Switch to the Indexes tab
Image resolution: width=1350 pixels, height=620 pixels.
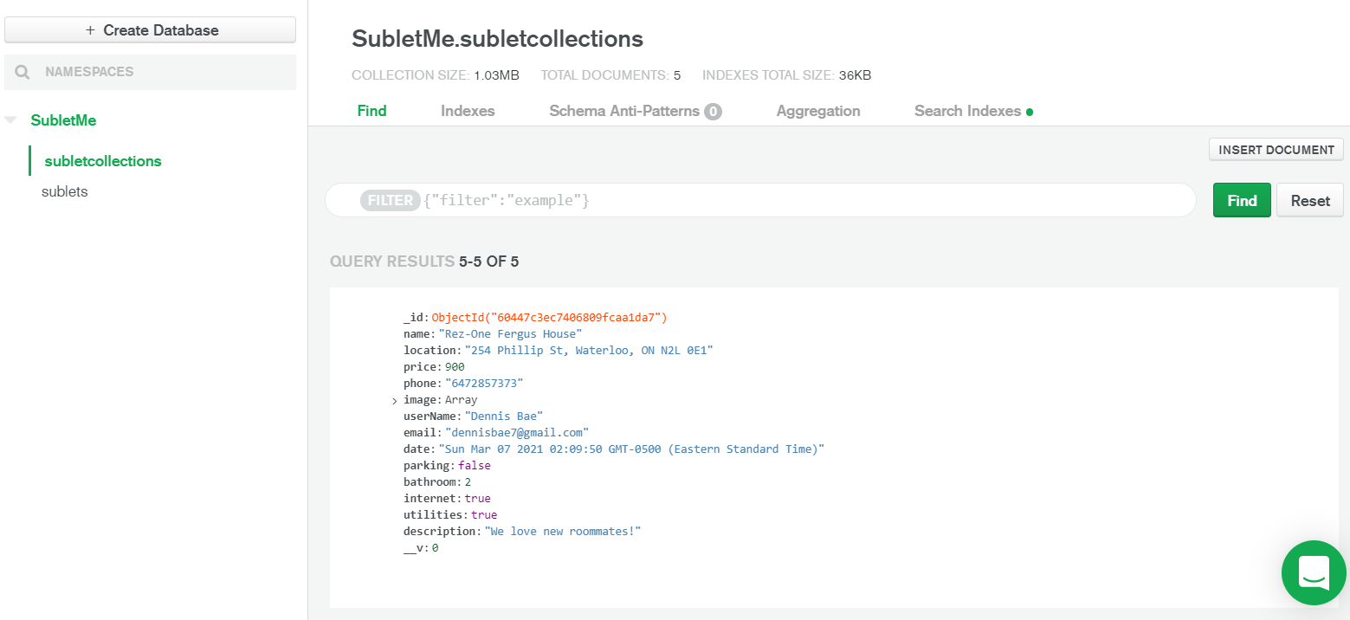(468, 111)
